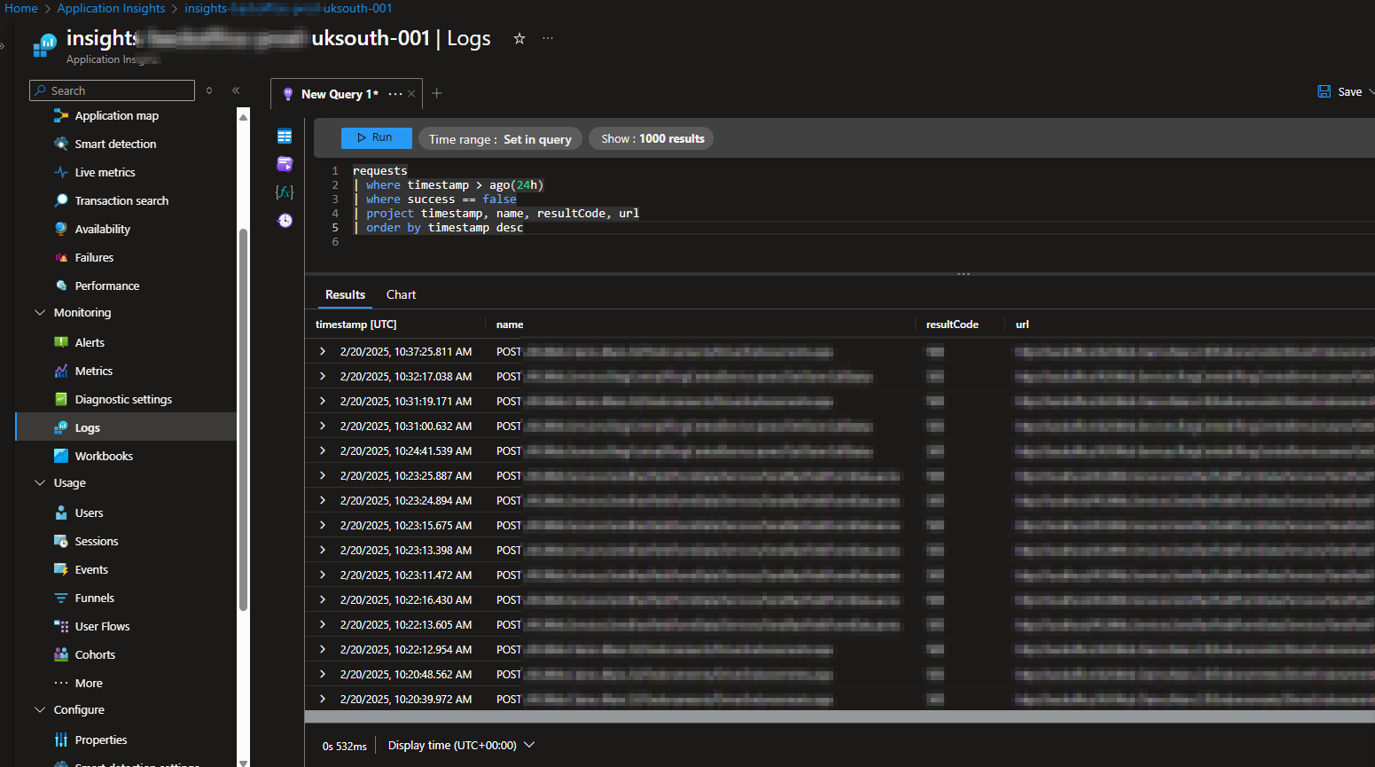Open Events under Usage
Viewport: 1375px width, 767px height.
click(x=91, y=569)
